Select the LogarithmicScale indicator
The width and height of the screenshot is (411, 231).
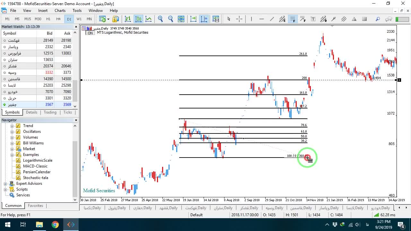[x=38, y=160]
